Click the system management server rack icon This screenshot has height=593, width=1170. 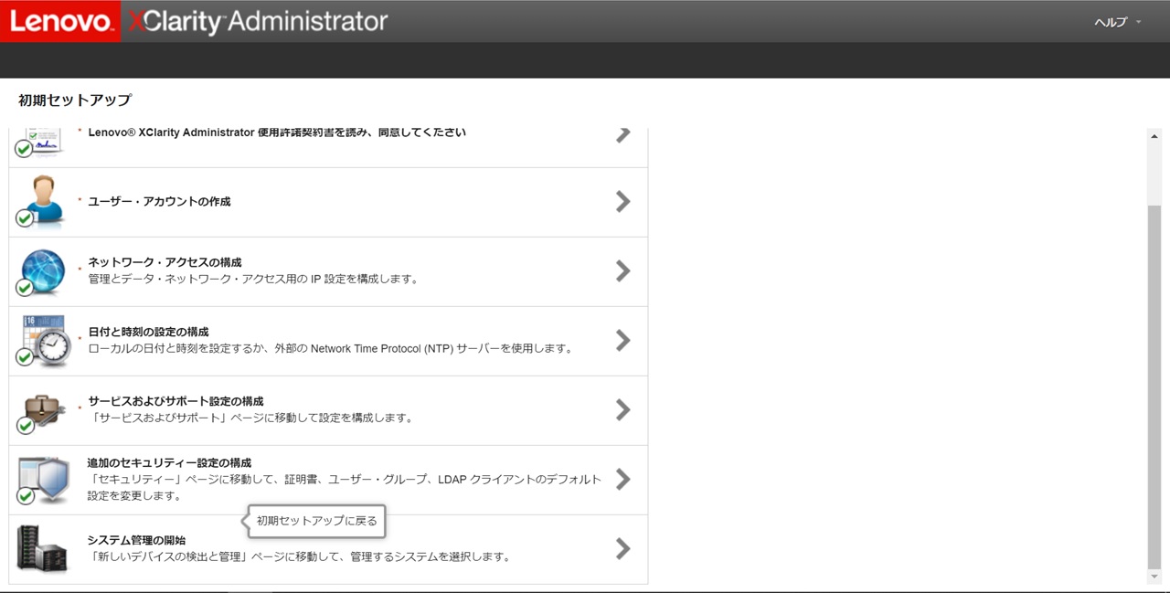(x=43, y=548)
